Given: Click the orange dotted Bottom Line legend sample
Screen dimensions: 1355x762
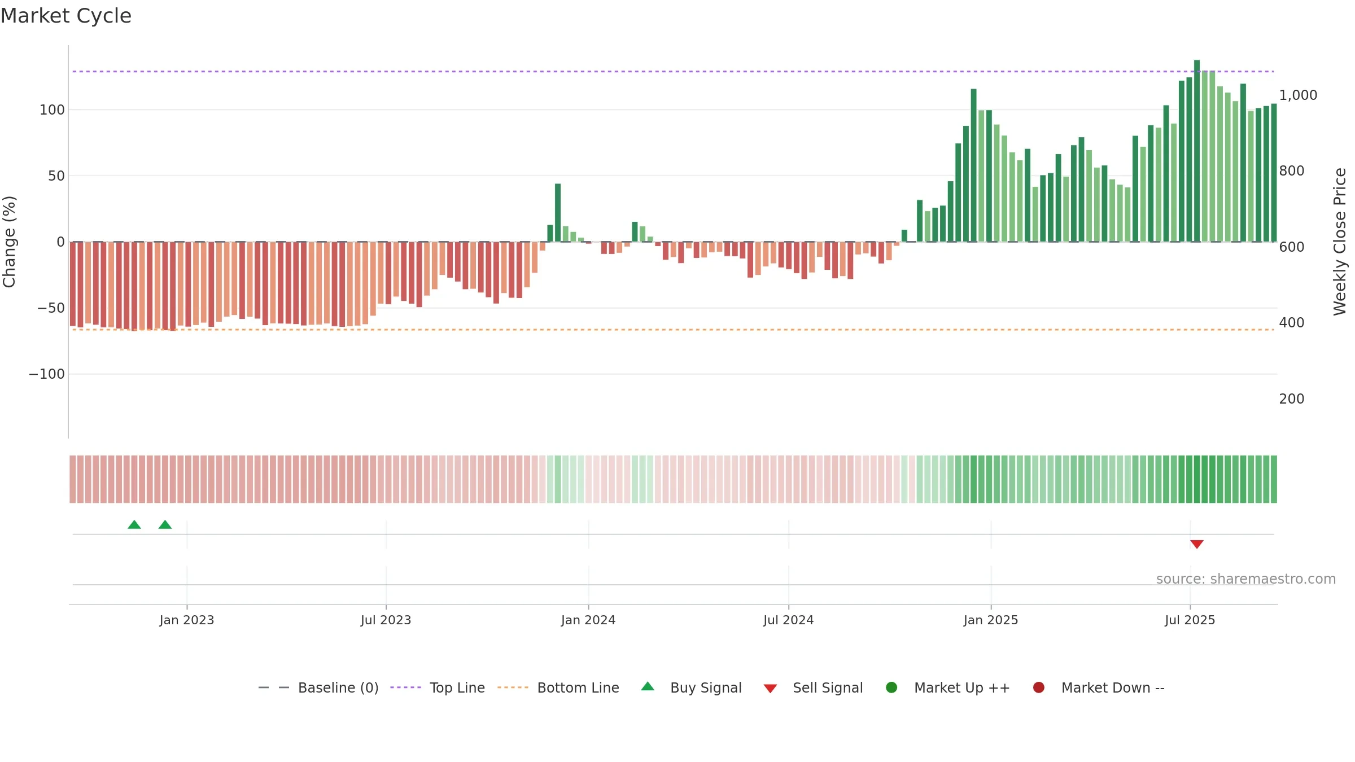Looking at the screenshot, I should [513, 687].
